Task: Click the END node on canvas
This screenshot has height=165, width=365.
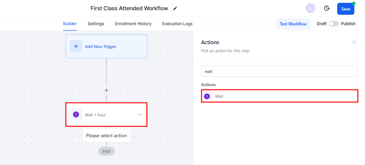Action: pos(106,151)
